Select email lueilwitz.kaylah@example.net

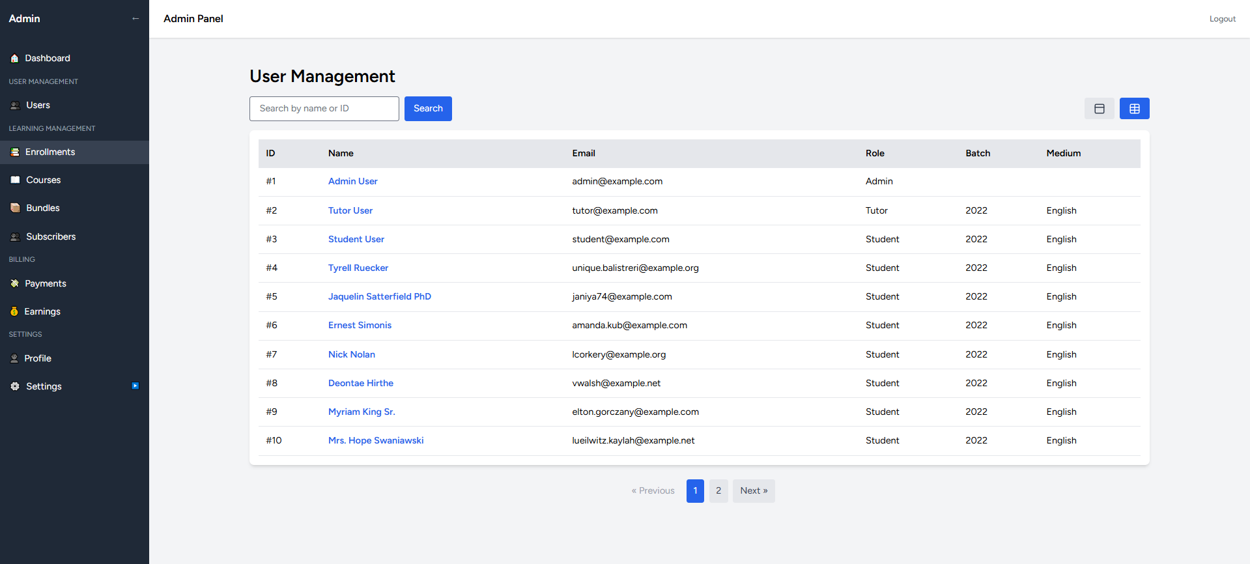pos(633,441)
